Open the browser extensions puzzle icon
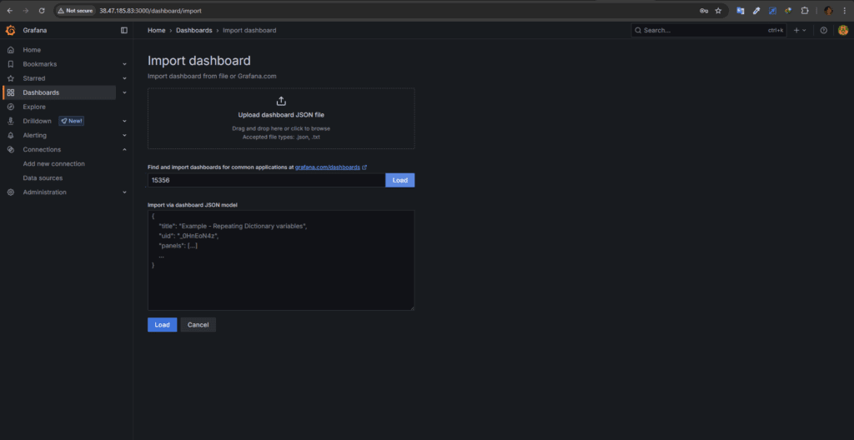854x440 pixels. [x=804, y=10]
